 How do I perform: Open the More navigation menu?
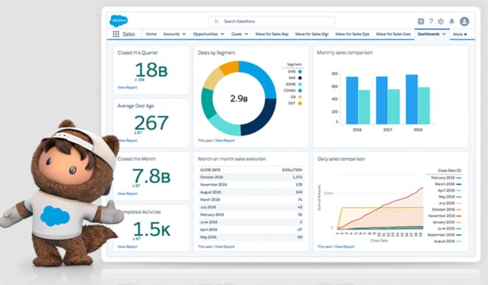[460, 34]
